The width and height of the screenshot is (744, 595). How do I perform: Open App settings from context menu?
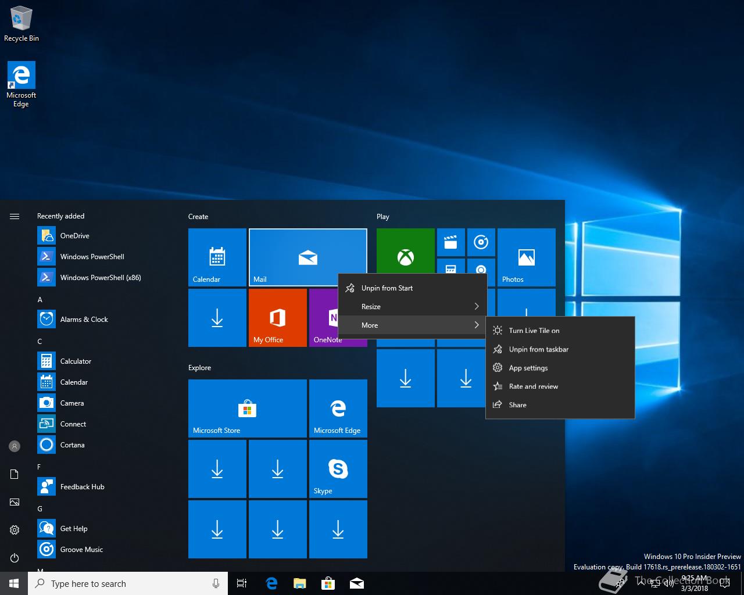point(560,368)
